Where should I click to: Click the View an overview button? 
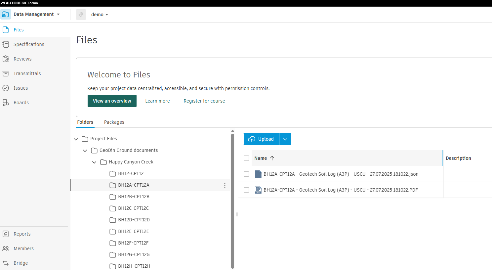click(x=112, y=101)
